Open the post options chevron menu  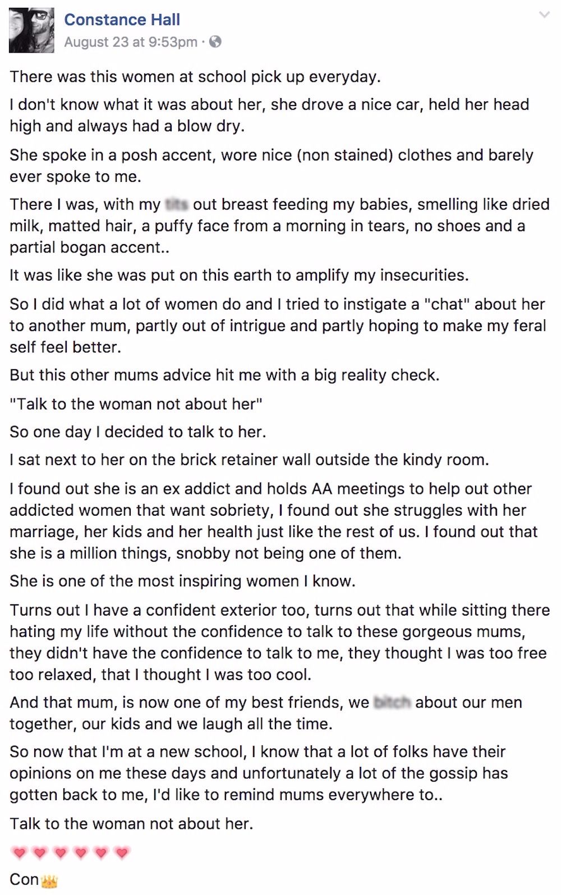click(x=544, y=15)
